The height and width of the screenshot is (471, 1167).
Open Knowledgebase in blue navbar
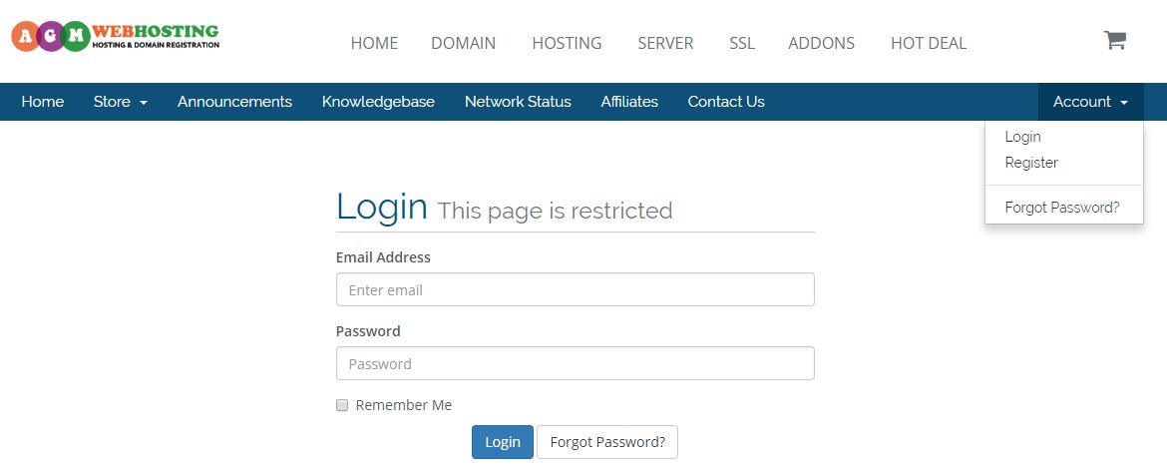[378, 102]
